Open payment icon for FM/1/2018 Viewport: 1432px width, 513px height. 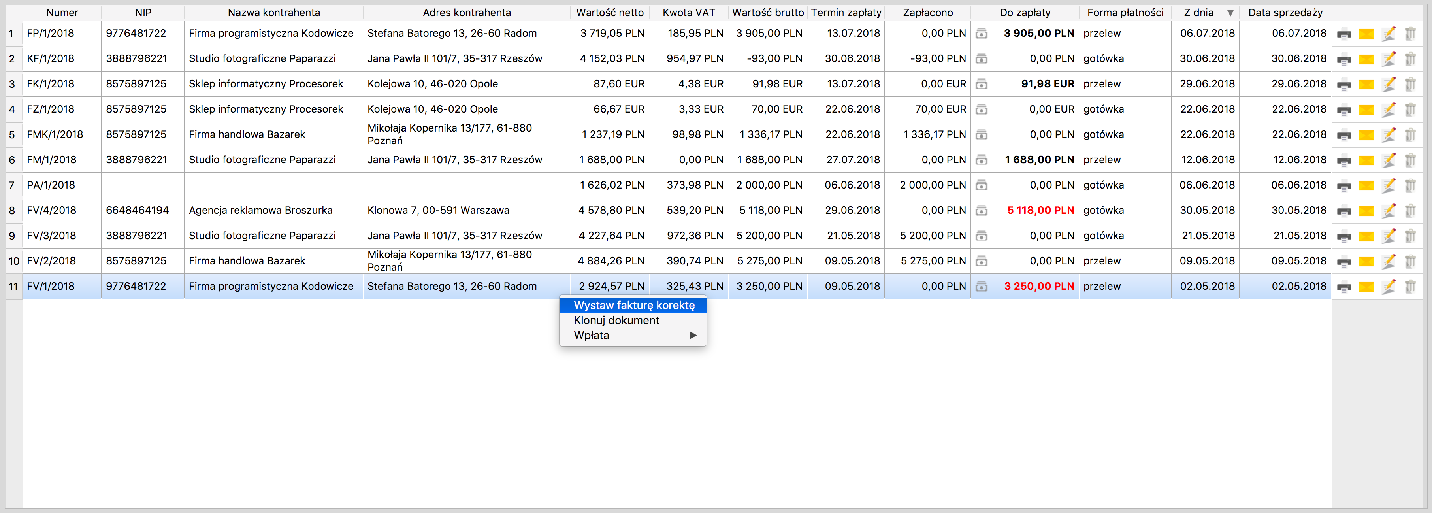pyautogui.click(x=982, y=160)
